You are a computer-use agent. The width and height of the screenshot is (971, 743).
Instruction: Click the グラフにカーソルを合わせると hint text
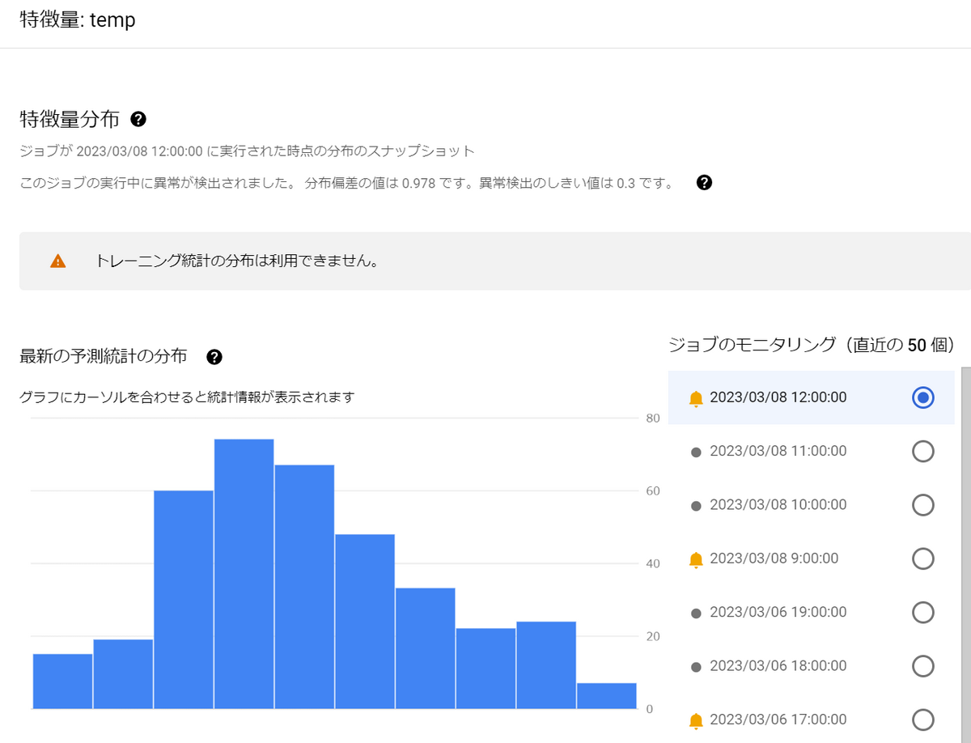click(187, 397)
